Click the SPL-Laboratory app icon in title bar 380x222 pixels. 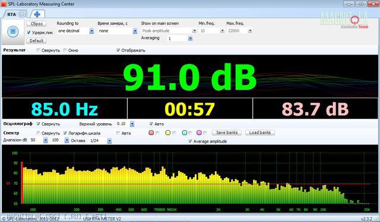tap(4, 4)
